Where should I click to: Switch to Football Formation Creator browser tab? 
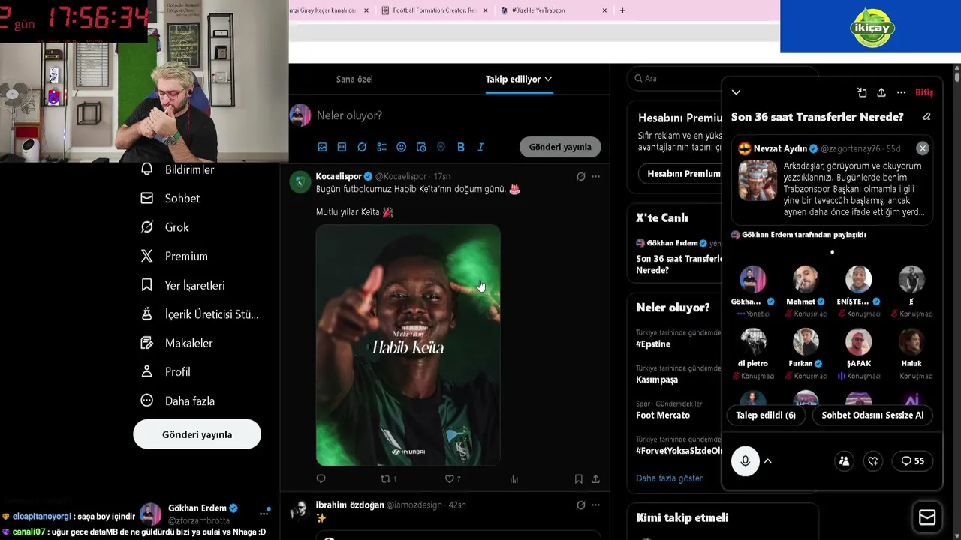tap(435, 10)
